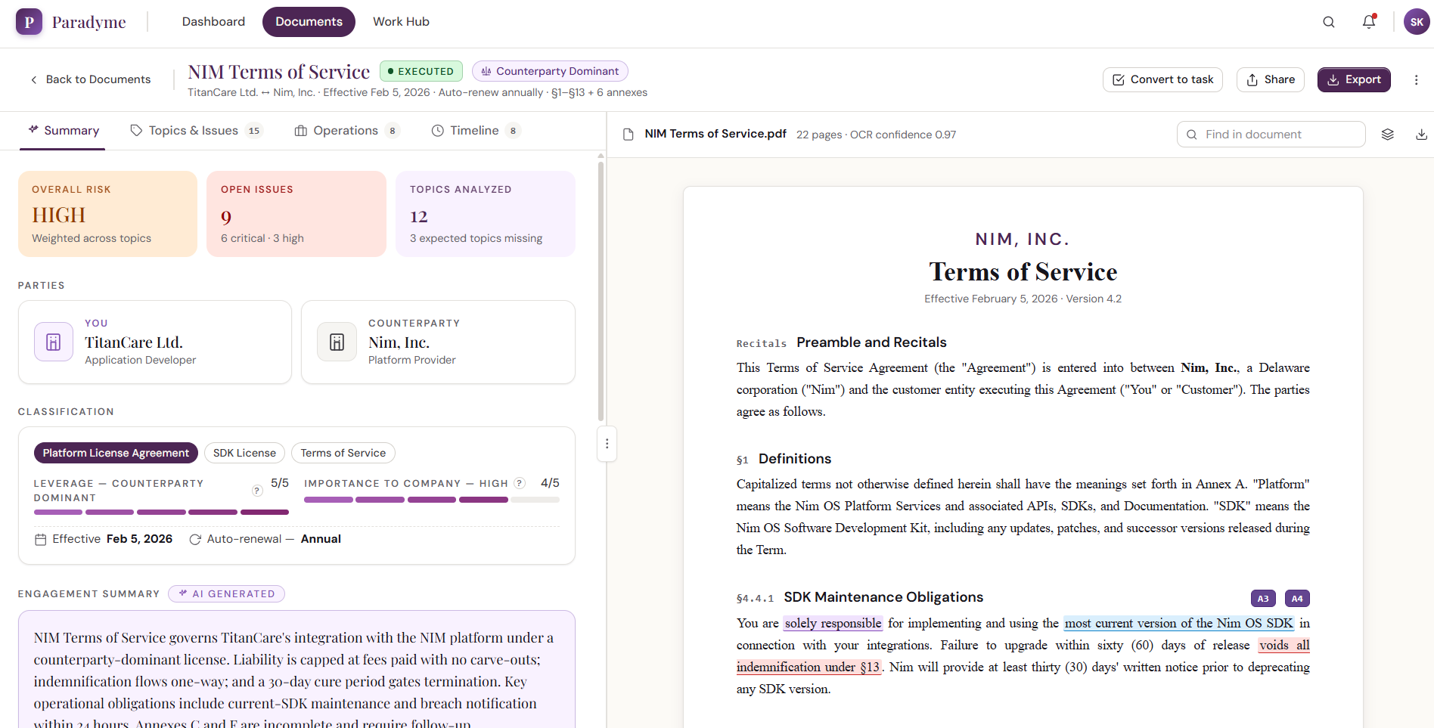This screenshot has width=1434, height=728.
Task: Click the Auto-renewal 'Annual' value
Action: (x=321, y=539)
